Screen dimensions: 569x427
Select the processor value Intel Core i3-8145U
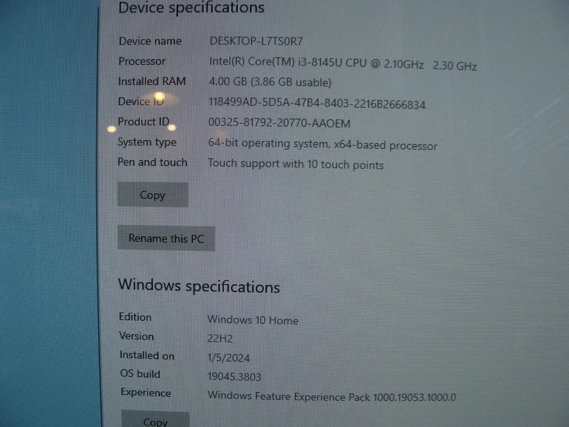(343, 64)
